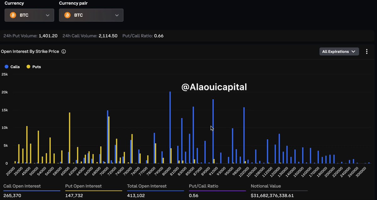Click the 20k y-axis label
This screenshot has width=377, height=200.
(4, 92)
